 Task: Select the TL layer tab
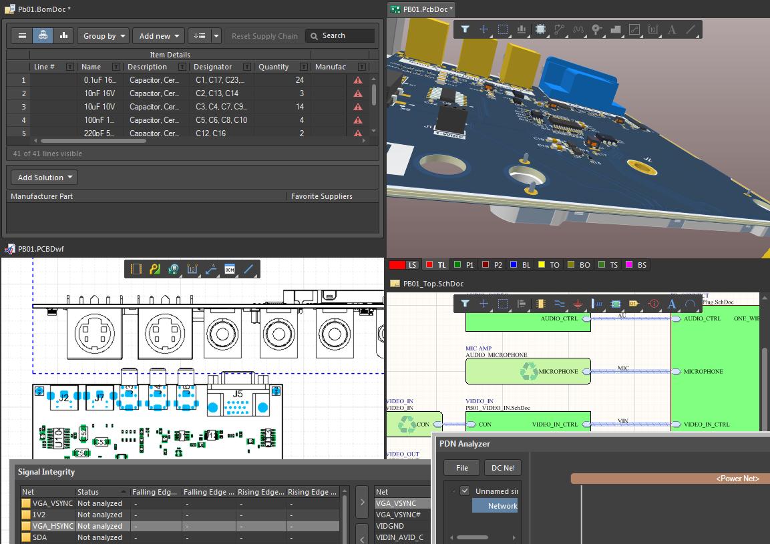441,265
